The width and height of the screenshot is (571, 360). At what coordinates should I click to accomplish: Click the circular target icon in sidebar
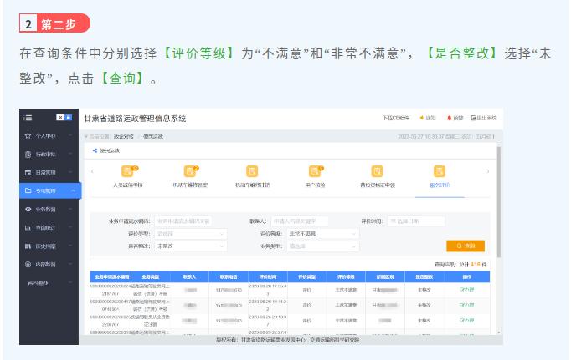(x=28, y=265)
